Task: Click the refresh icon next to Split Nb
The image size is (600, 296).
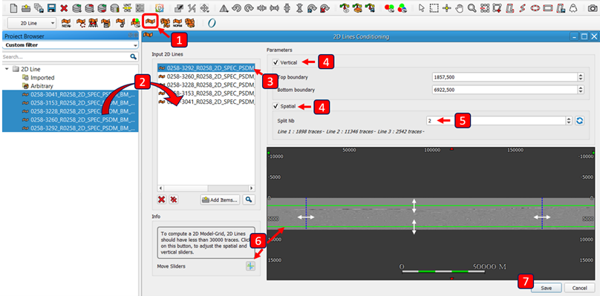Action: point(580,120)
